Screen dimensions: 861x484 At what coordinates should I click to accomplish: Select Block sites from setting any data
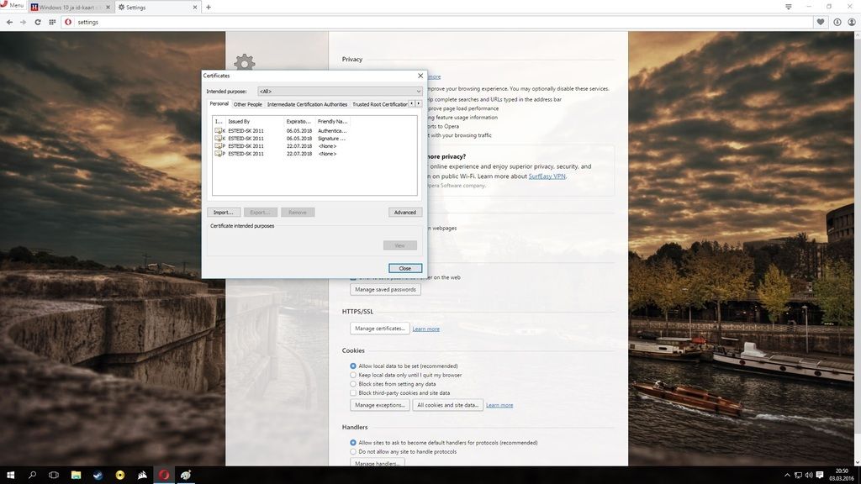(353, 384)
